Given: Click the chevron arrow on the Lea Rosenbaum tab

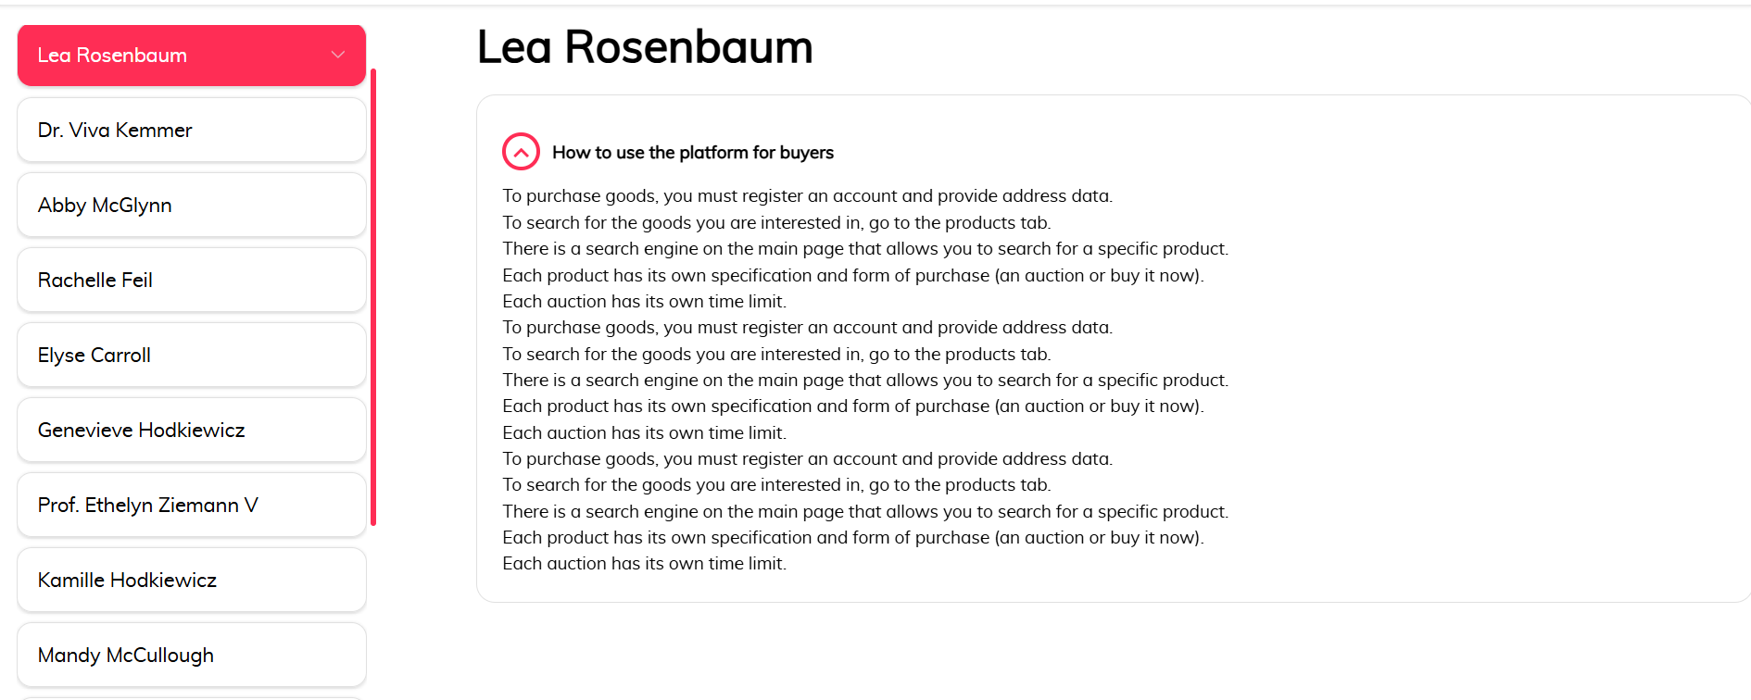Looking at the screenshot, I should point(338,56).
